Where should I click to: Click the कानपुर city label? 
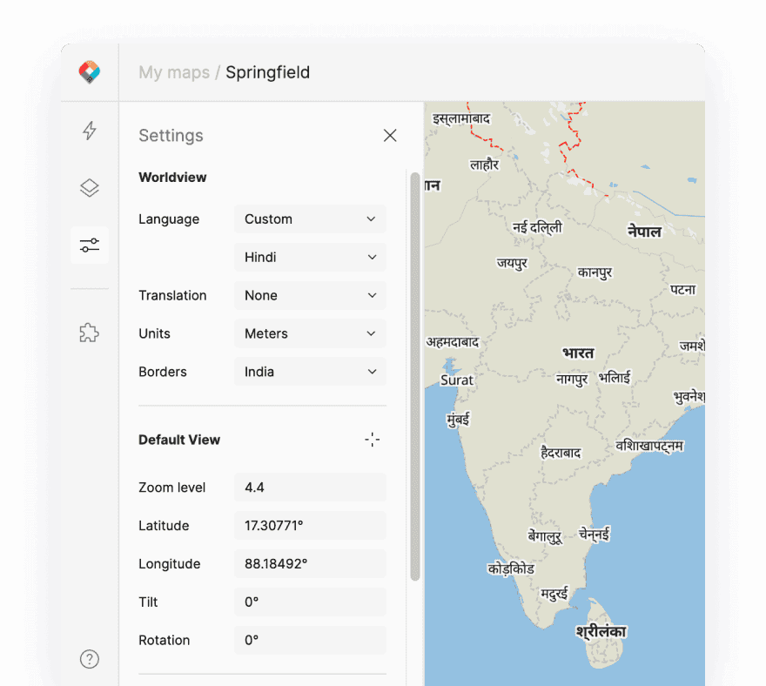pyautogui.click(x=595, y=272)
